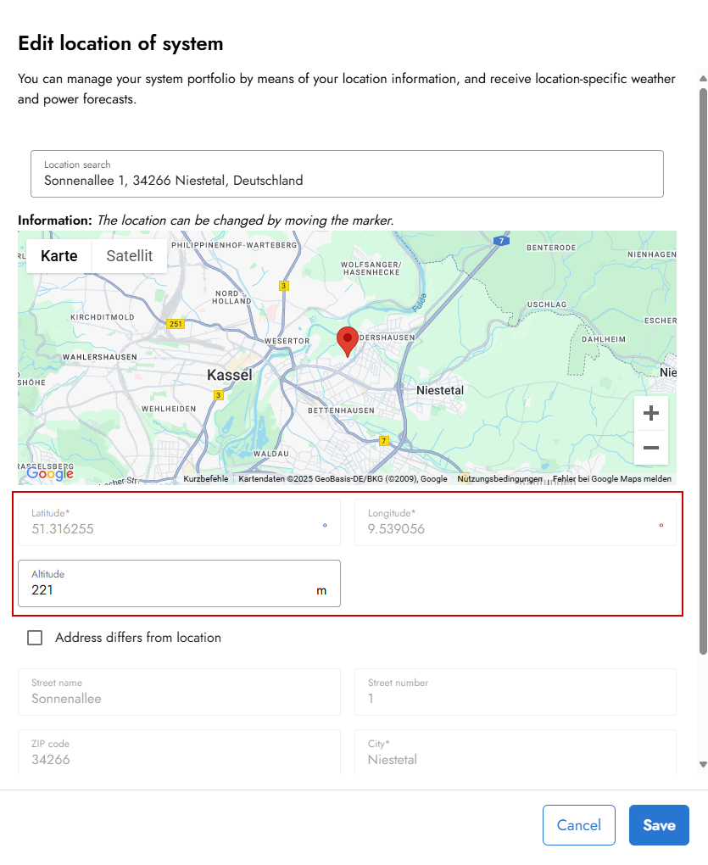
Task: Toggle 'Address differs from location' checkbox
Action: tap(35, 637)
